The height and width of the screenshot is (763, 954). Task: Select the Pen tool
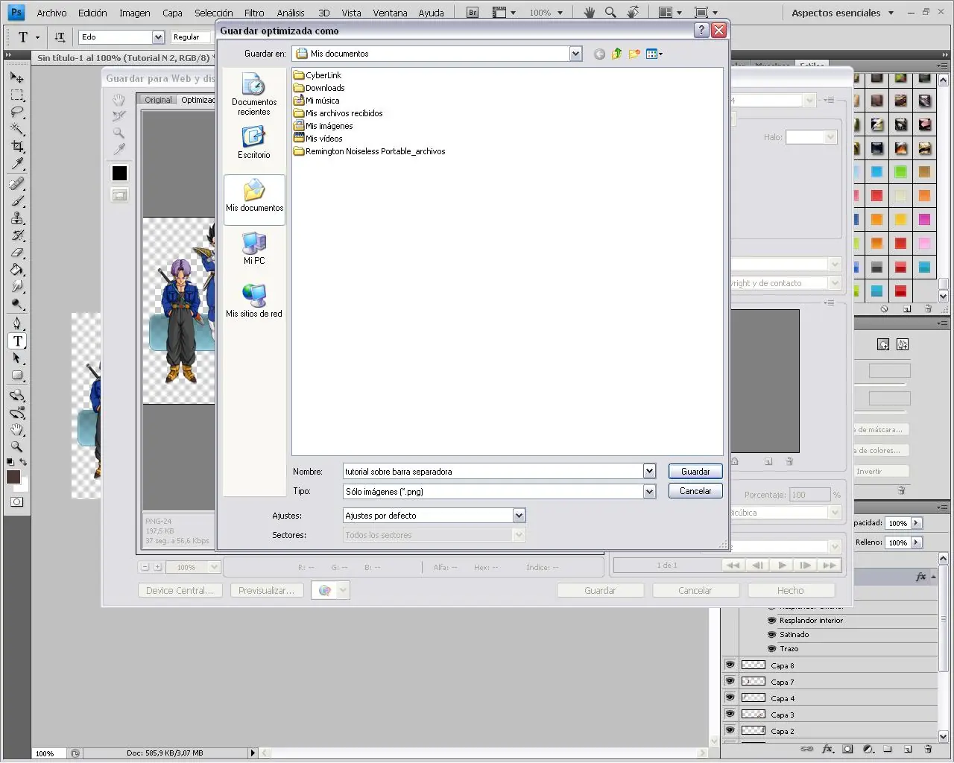point(16,323)
